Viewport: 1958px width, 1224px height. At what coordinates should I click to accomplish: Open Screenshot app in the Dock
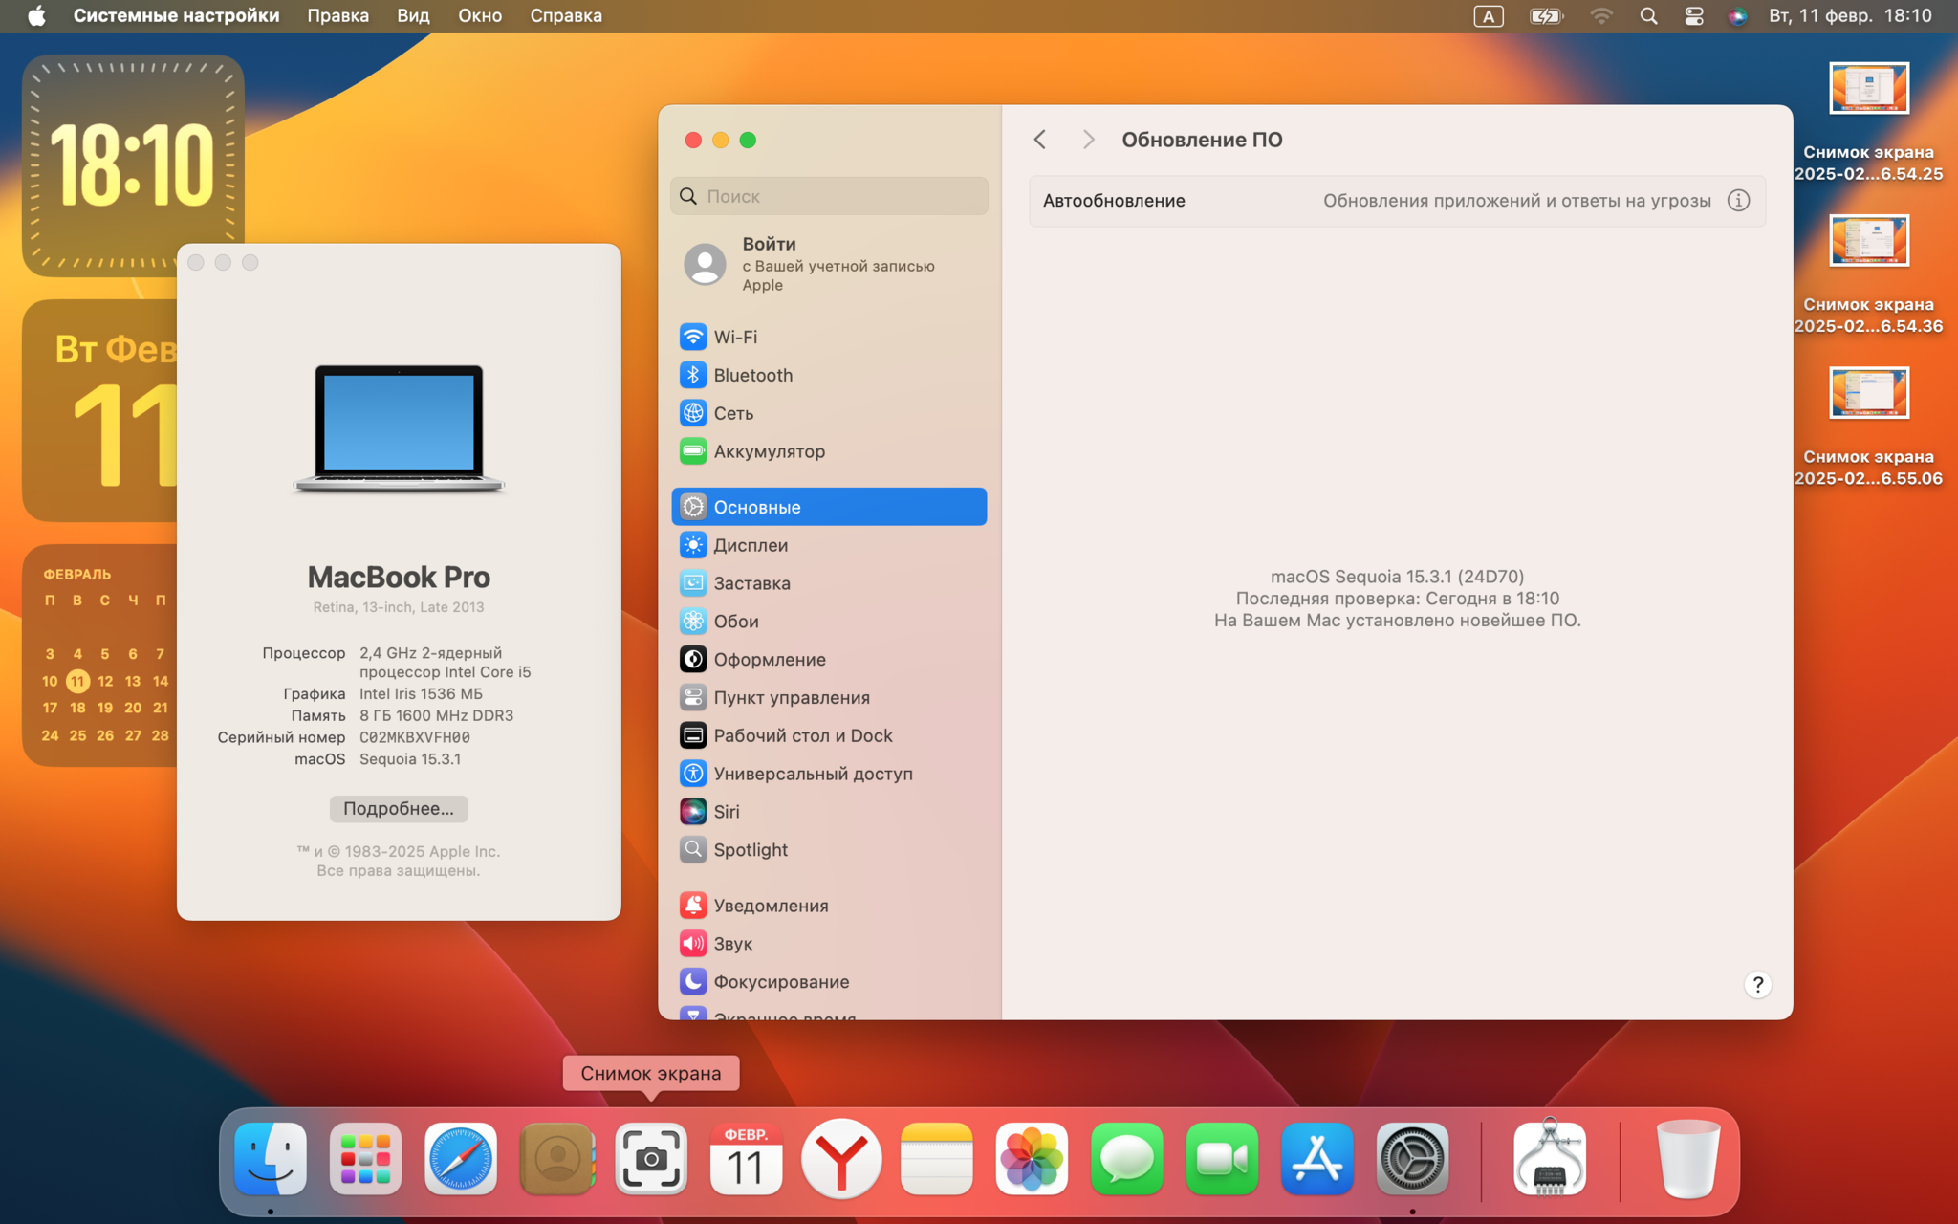651,1159
